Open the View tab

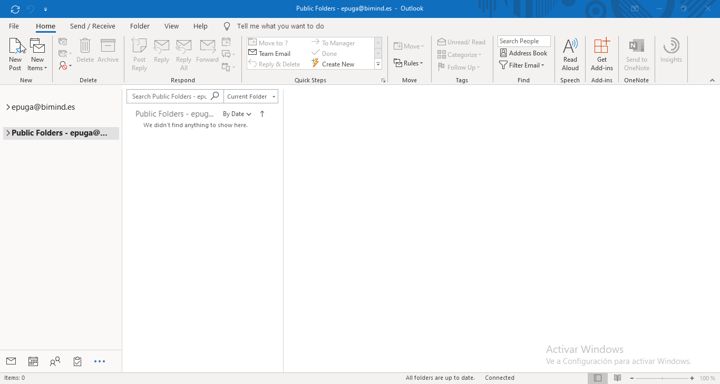pyautogui.click(x=171, y=26)
